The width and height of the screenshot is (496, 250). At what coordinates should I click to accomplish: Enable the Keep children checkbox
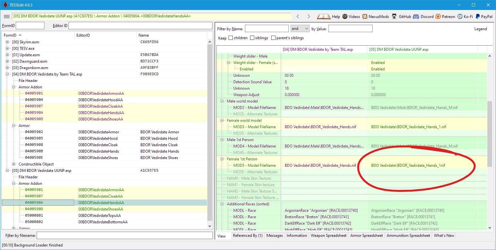coord(231,38)
